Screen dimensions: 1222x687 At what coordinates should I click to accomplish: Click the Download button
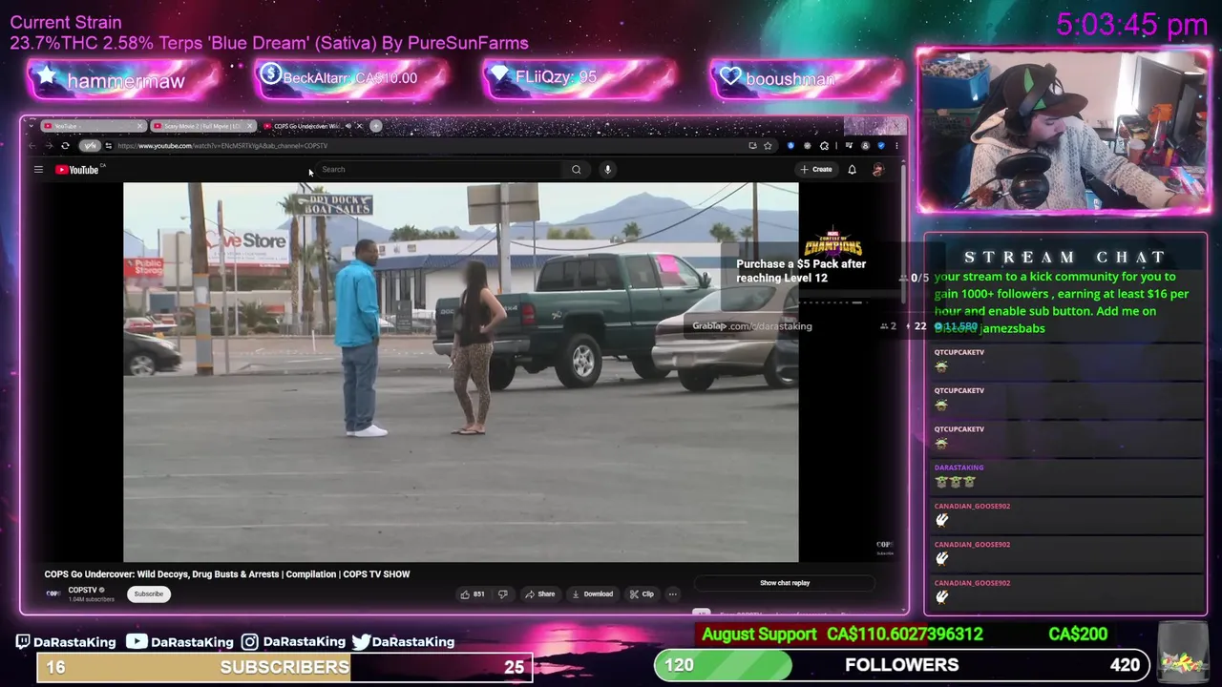[592, 594]
